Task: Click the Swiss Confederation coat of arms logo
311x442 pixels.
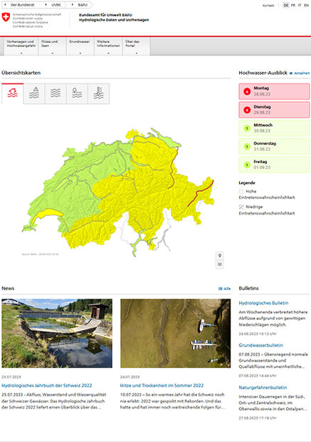Action: (x=6, y=17)
